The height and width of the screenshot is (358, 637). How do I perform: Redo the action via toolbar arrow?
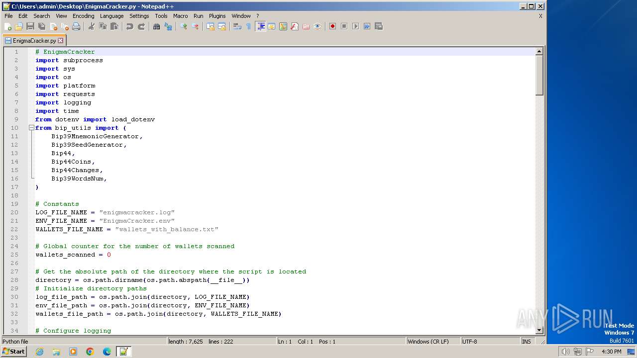tap(141, 26)
